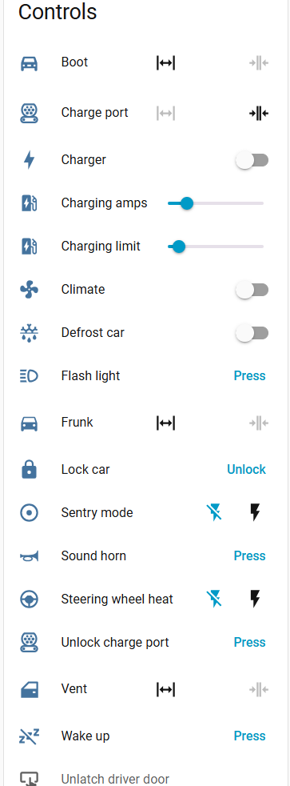Turn Sentry mode on with lightning bolt

pyautogui.click(x=255, y=512)
